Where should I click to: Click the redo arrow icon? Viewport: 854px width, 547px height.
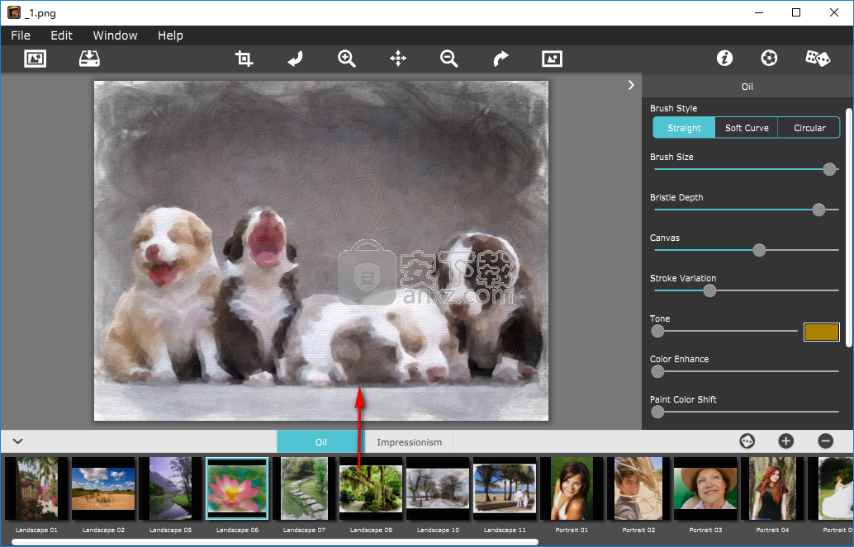pos(501,59)
